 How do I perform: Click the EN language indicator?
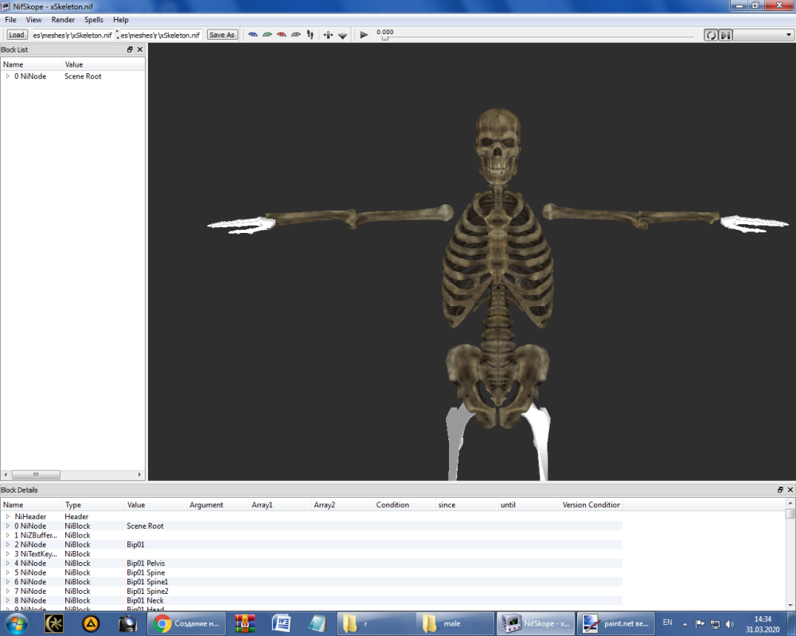tap(668, 622)
